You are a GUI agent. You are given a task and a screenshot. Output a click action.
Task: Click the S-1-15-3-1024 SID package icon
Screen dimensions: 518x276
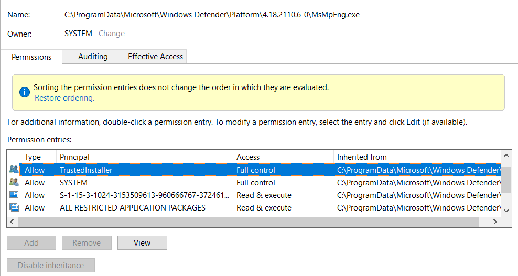(14, 195)
